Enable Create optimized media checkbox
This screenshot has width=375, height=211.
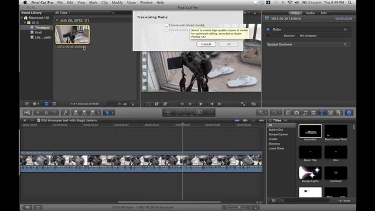(166, 25)
